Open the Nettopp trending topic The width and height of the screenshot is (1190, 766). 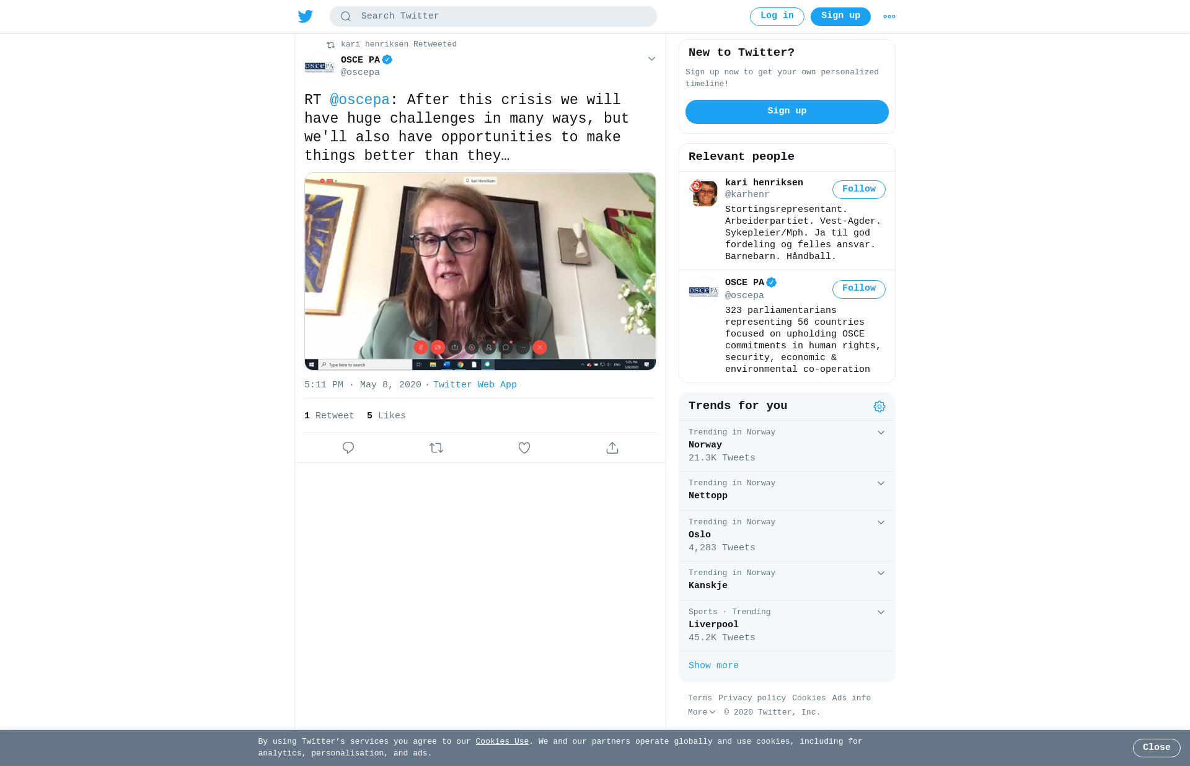click(x=787, y=491)
